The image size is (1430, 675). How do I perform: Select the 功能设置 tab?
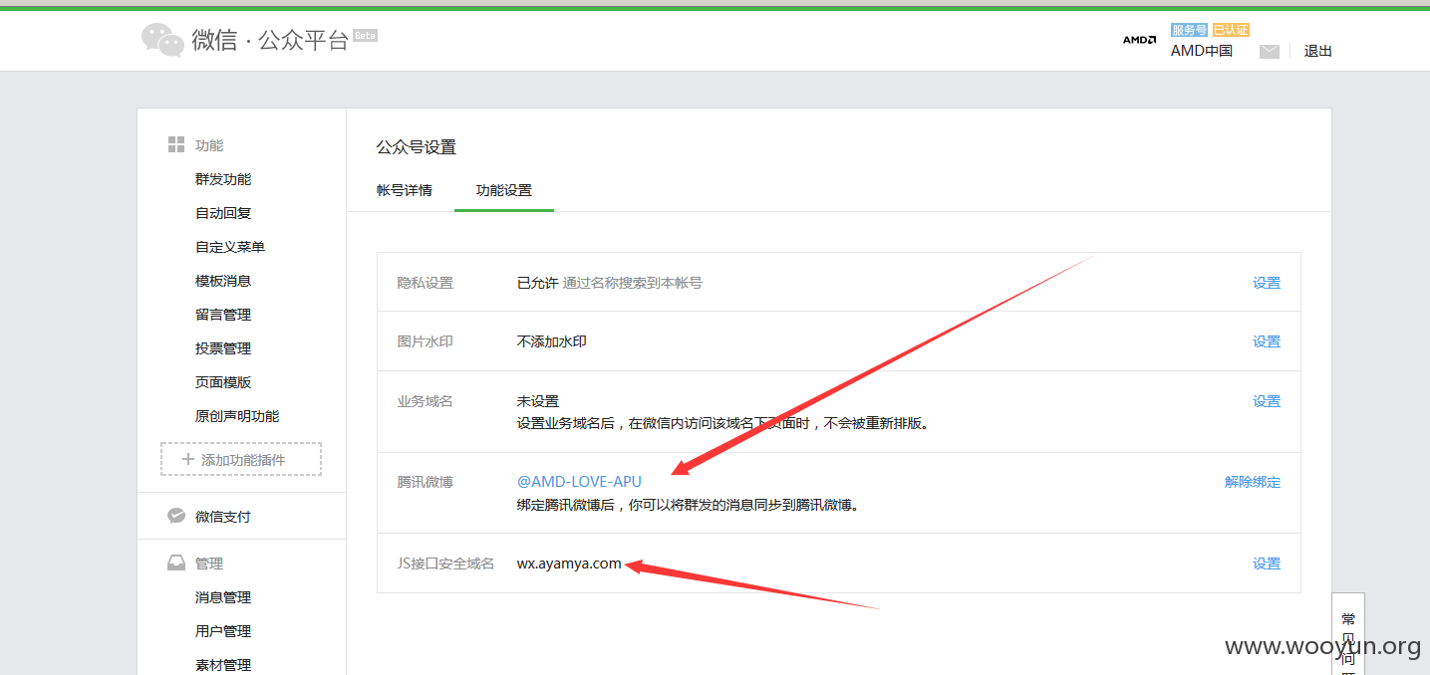click(x=504, y=190)
